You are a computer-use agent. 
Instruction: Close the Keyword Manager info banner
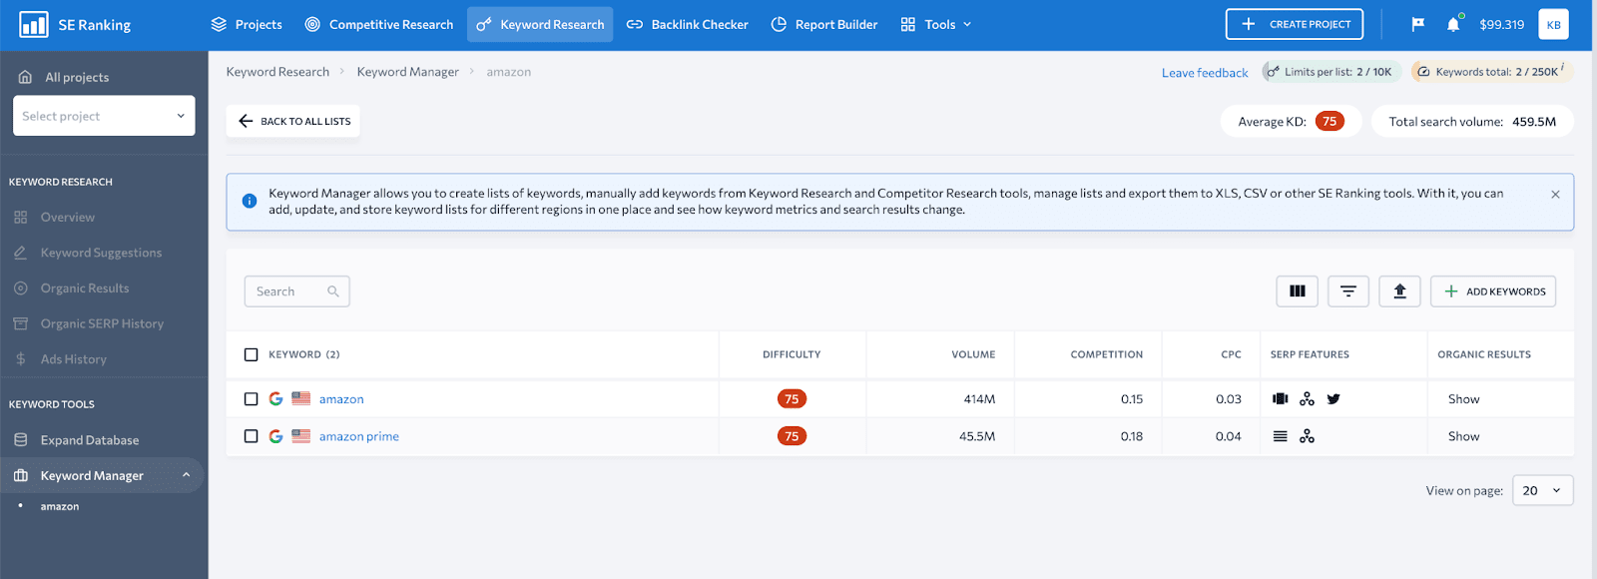coord(1555,195)
